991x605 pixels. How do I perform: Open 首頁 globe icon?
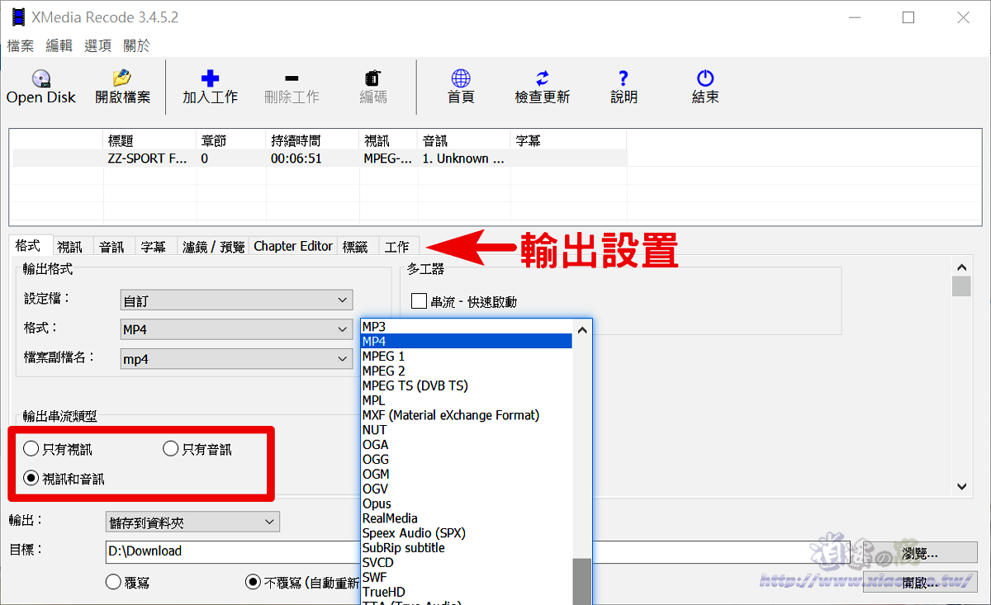pyautogui.click(x=461, y=78)
